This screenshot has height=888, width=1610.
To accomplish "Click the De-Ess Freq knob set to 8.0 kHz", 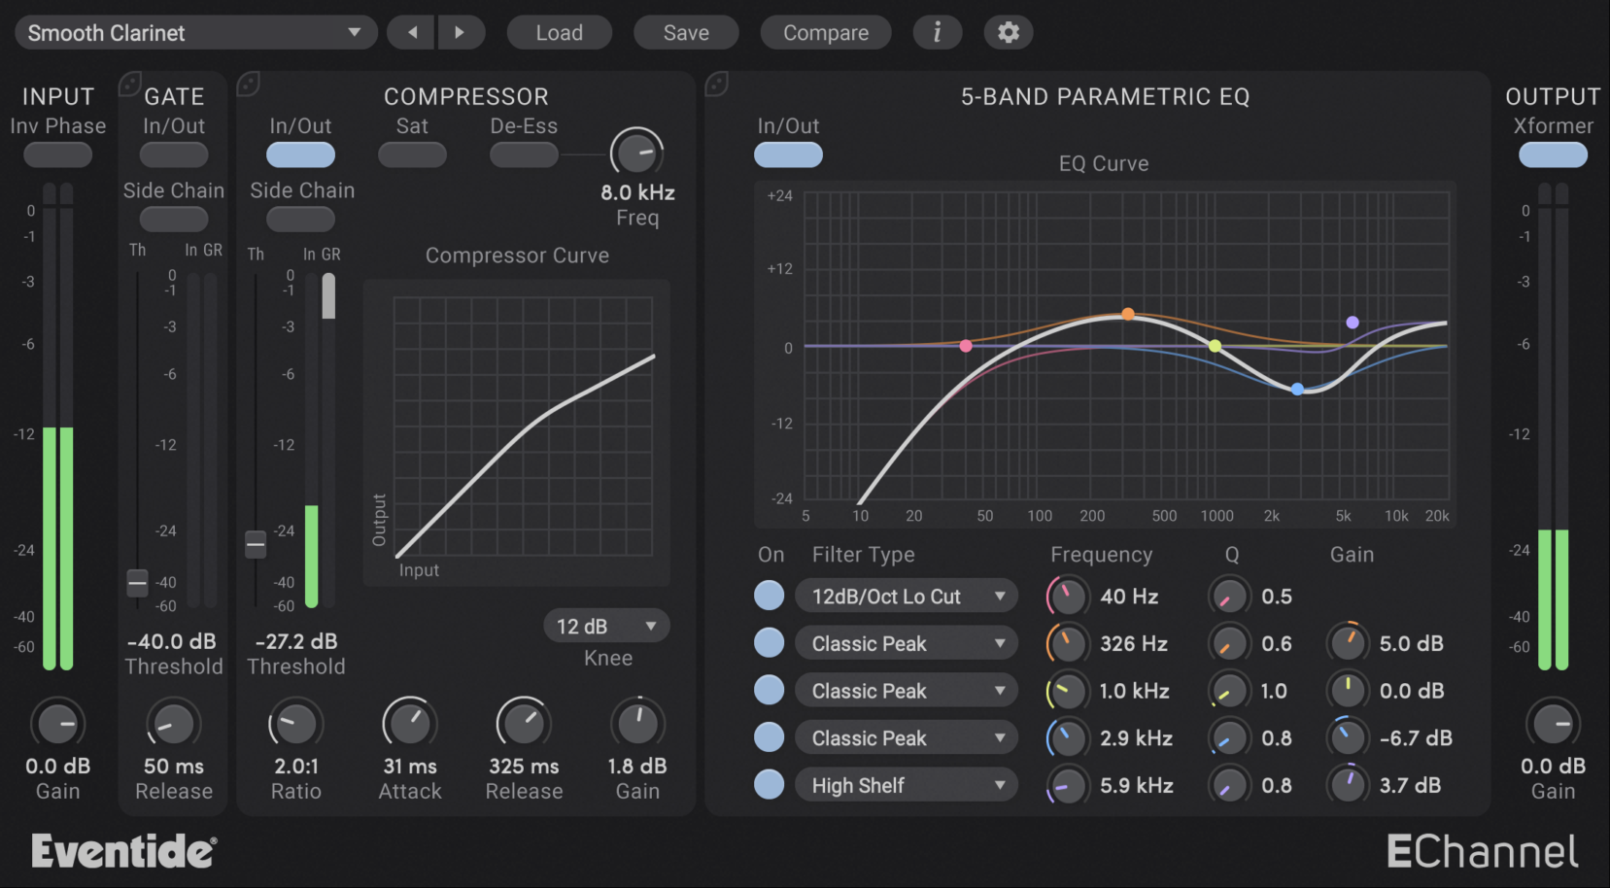I will click(x=637, y=154).
